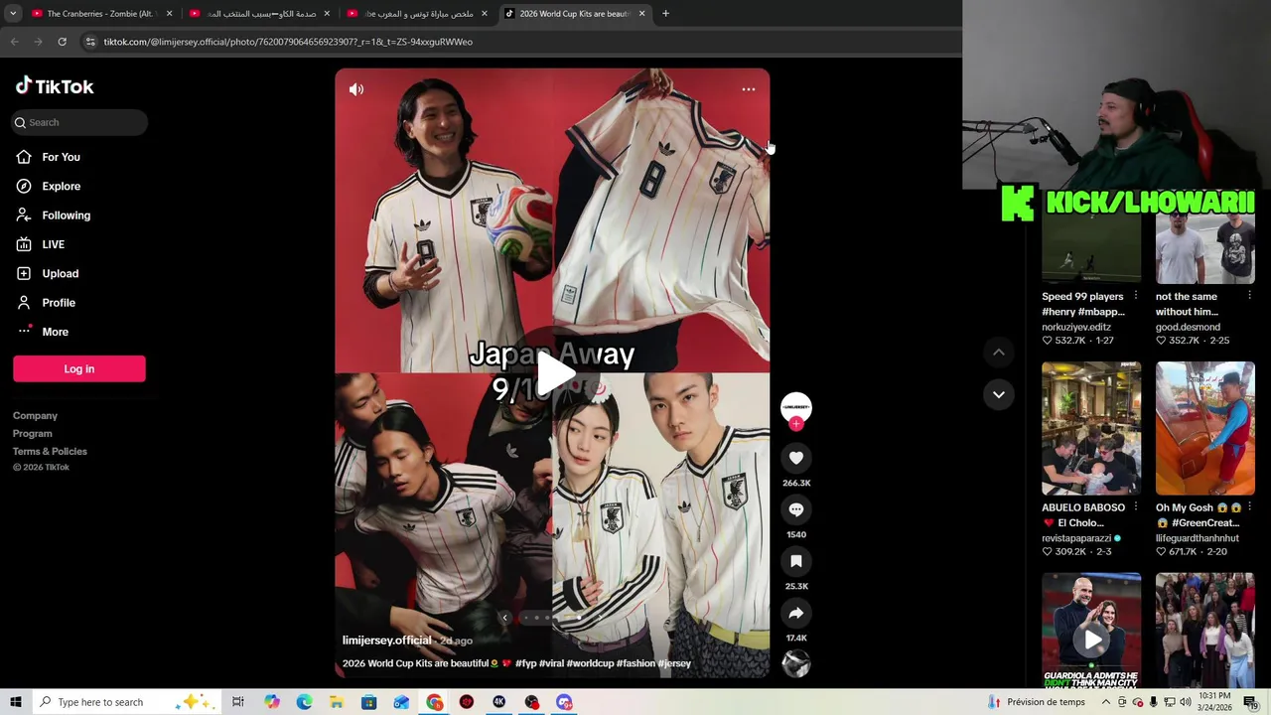
Task: Open the 'Oh My Gosh' video thumbnail
Action: pyautogui.click(x=1205, y=428)
